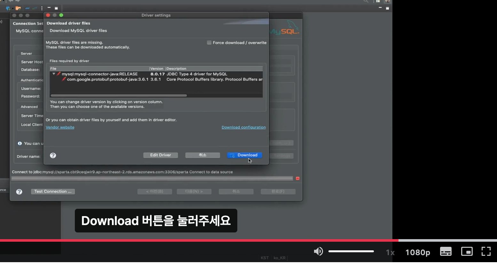Click the driver files horizontal scrollbar
The image size is (497, 266).
tap(119, 95)
